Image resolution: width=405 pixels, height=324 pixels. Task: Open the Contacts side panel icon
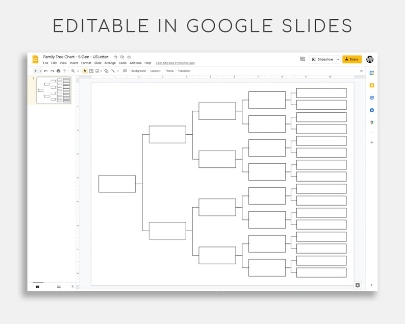(x=372, y=110)
